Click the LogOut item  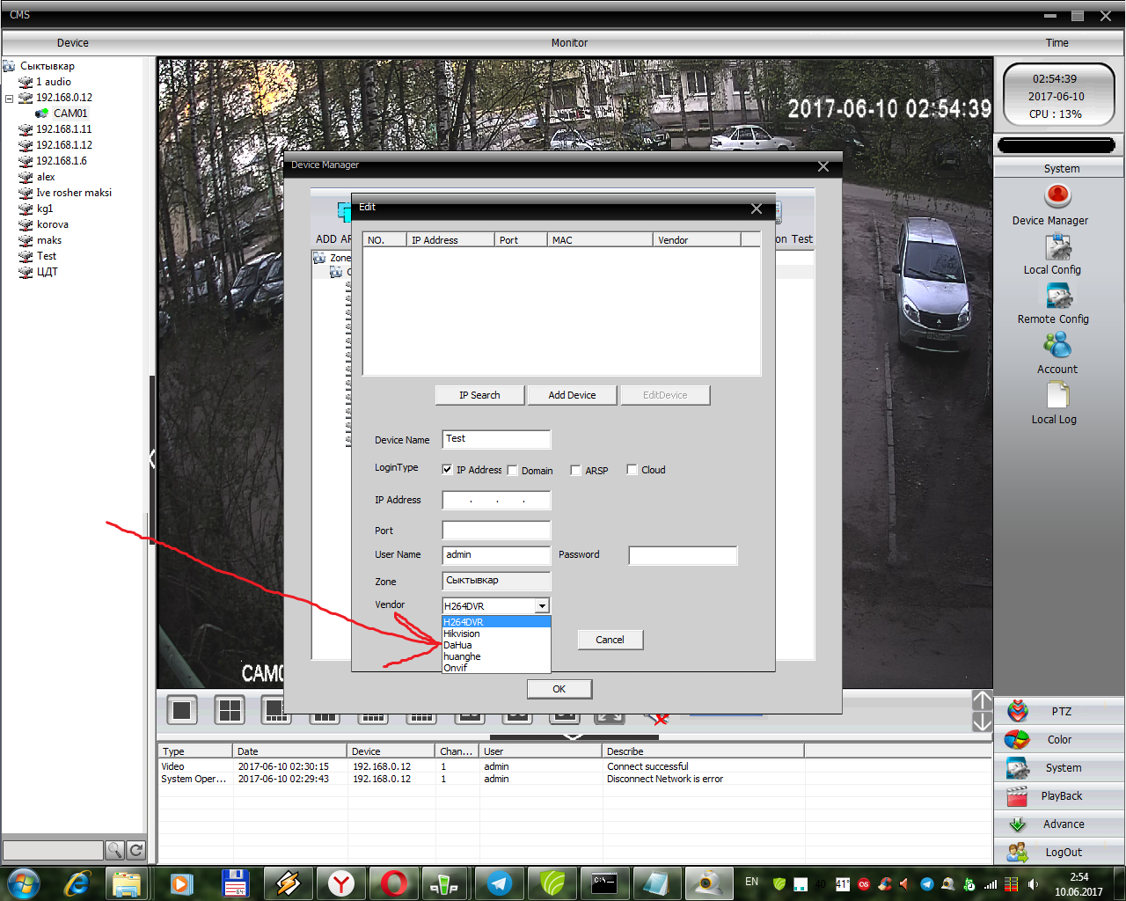(1060, 852)
